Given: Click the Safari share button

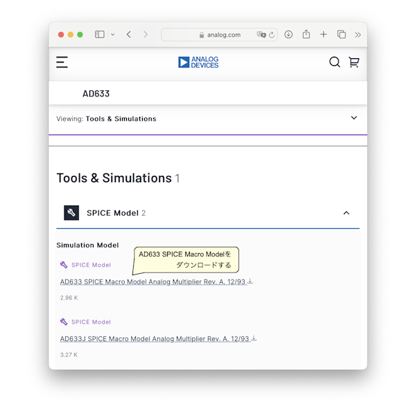Looking at the screenshot, I should pyautogui.click(x=306, y=35).
